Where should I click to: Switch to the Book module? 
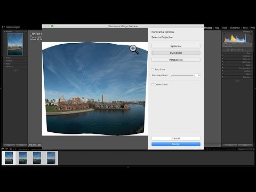[x=225, y=28]
